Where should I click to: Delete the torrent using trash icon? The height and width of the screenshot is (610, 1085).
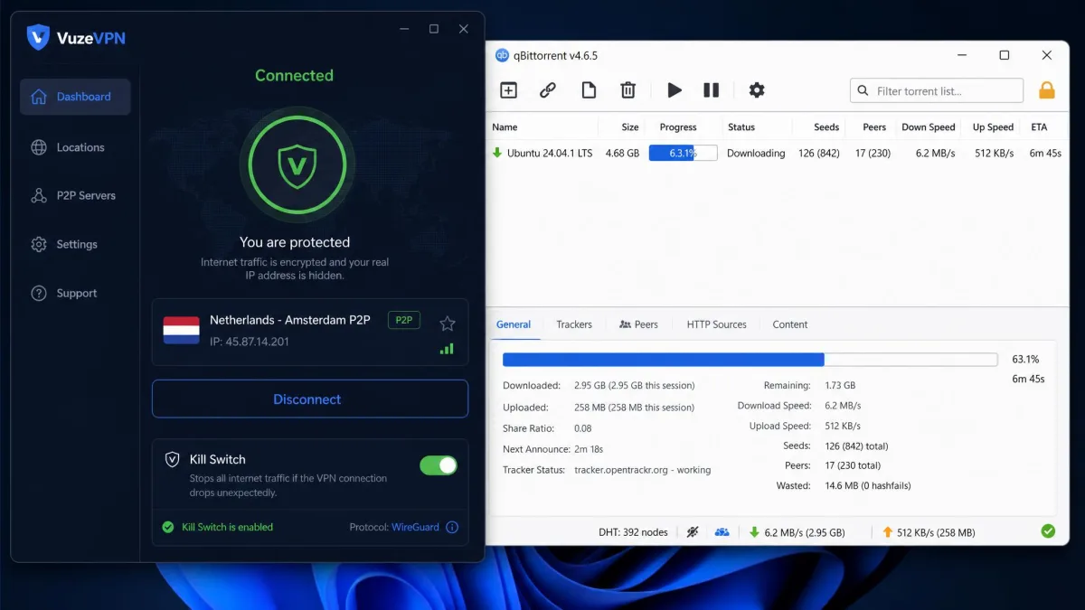[x=627, y=90]
